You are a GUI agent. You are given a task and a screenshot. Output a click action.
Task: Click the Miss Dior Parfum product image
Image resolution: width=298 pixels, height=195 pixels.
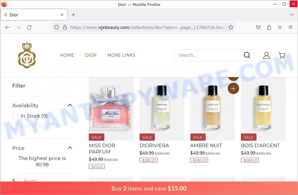click(x=111, y=109)
